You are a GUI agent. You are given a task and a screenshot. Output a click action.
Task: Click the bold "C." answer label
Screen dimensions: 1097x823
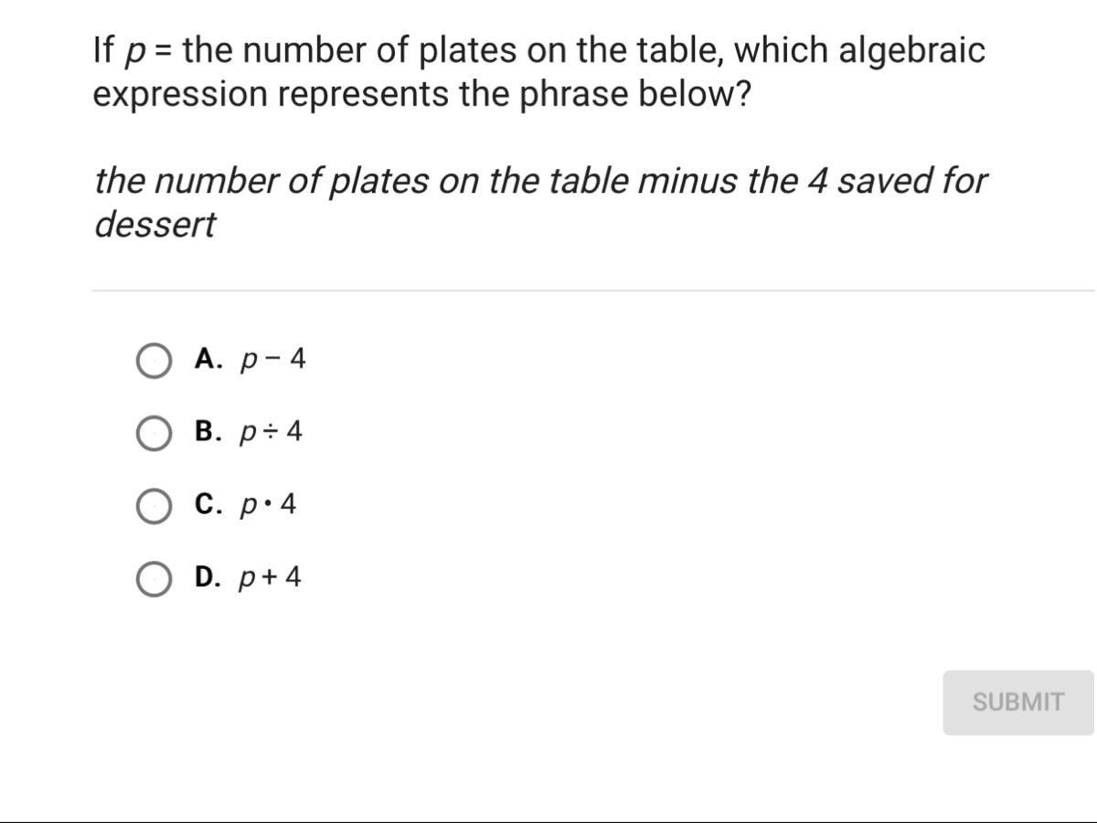click(208, 504)
